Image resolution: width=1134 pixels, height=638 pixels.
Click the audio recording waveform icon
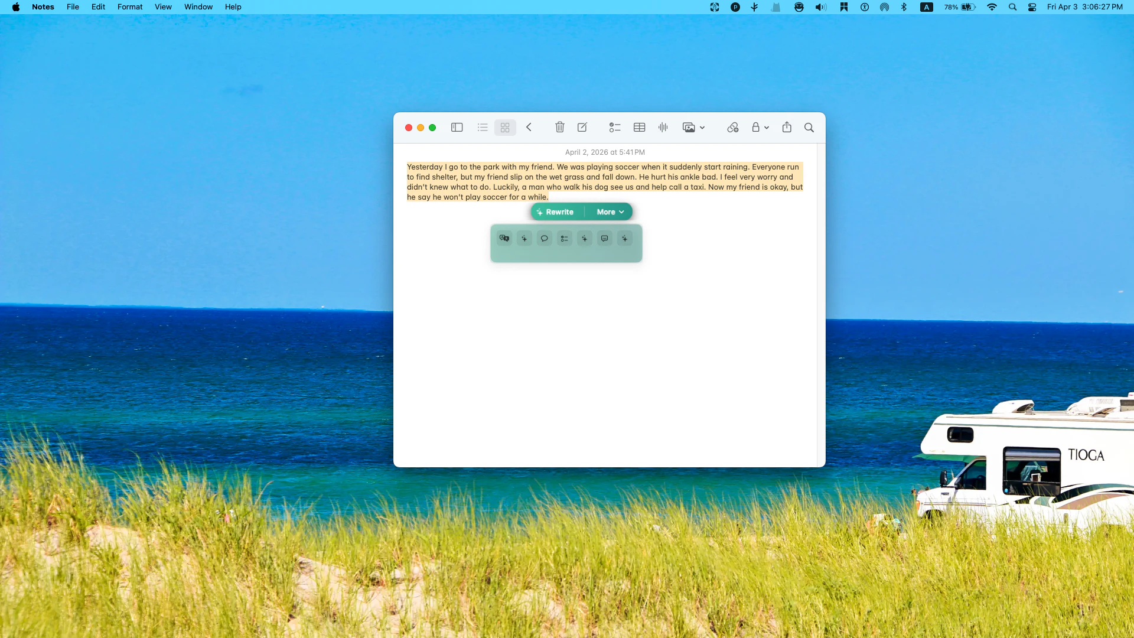[663, 128]
